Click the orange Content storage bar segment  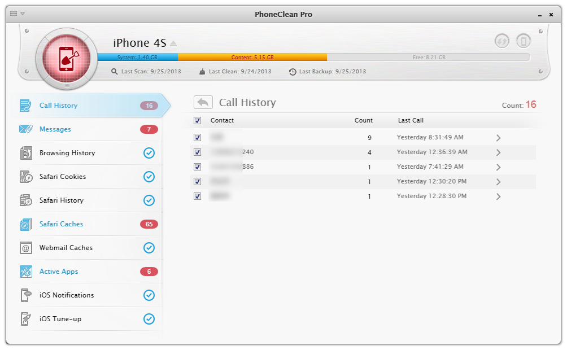[252, 58]
